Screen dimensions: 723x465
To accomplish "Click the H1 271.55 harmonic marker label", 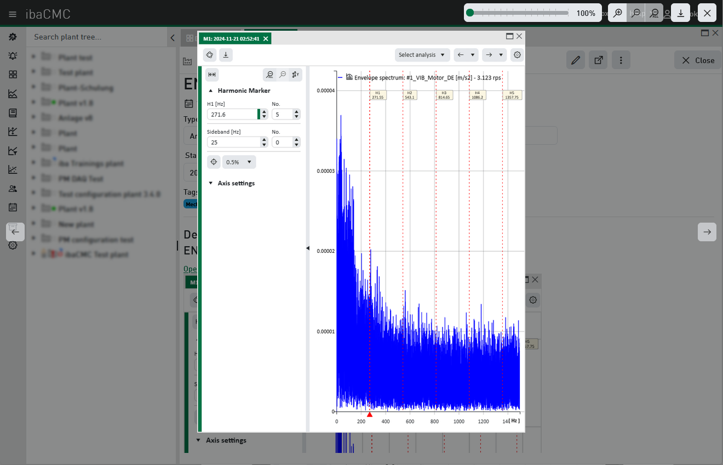I will [x=378, y=95].
